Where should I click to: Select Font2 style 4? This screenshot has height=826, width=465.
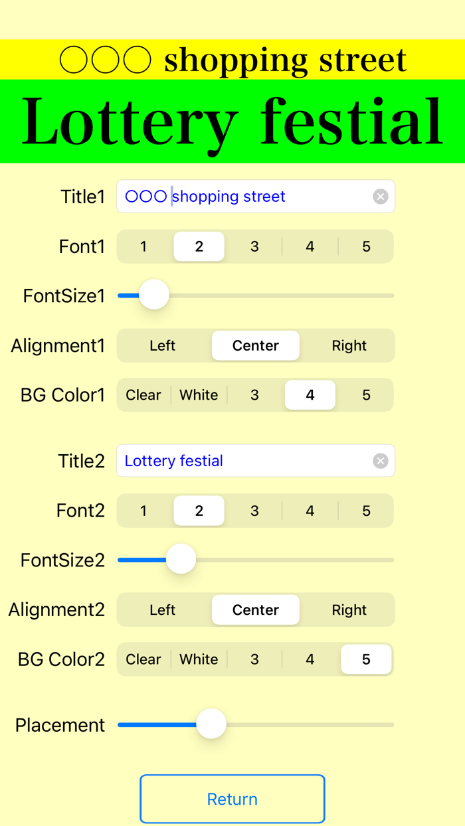point(310,510)
